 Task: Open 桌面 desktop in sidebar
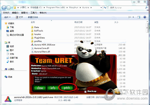pyautogui.click(x=10, y=31)
